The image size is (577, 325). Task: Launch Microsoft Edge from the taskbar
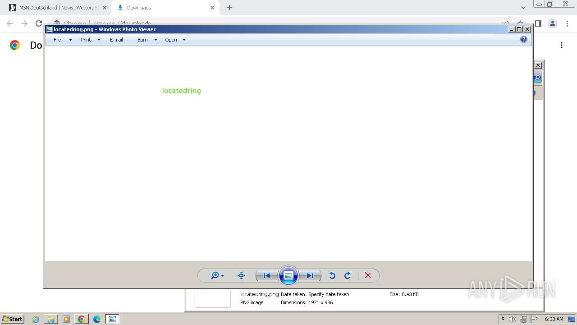(97, 319)
